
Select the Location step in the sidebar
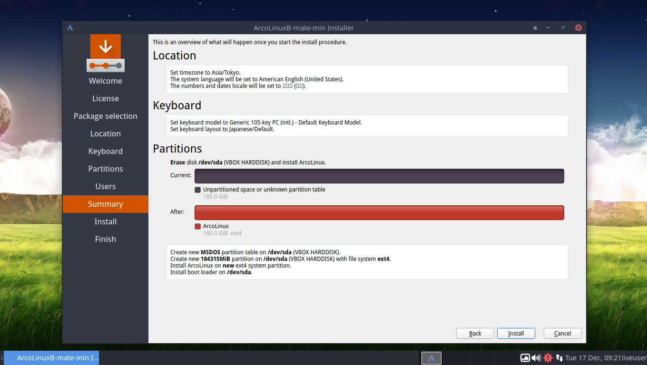coord(106,134)
